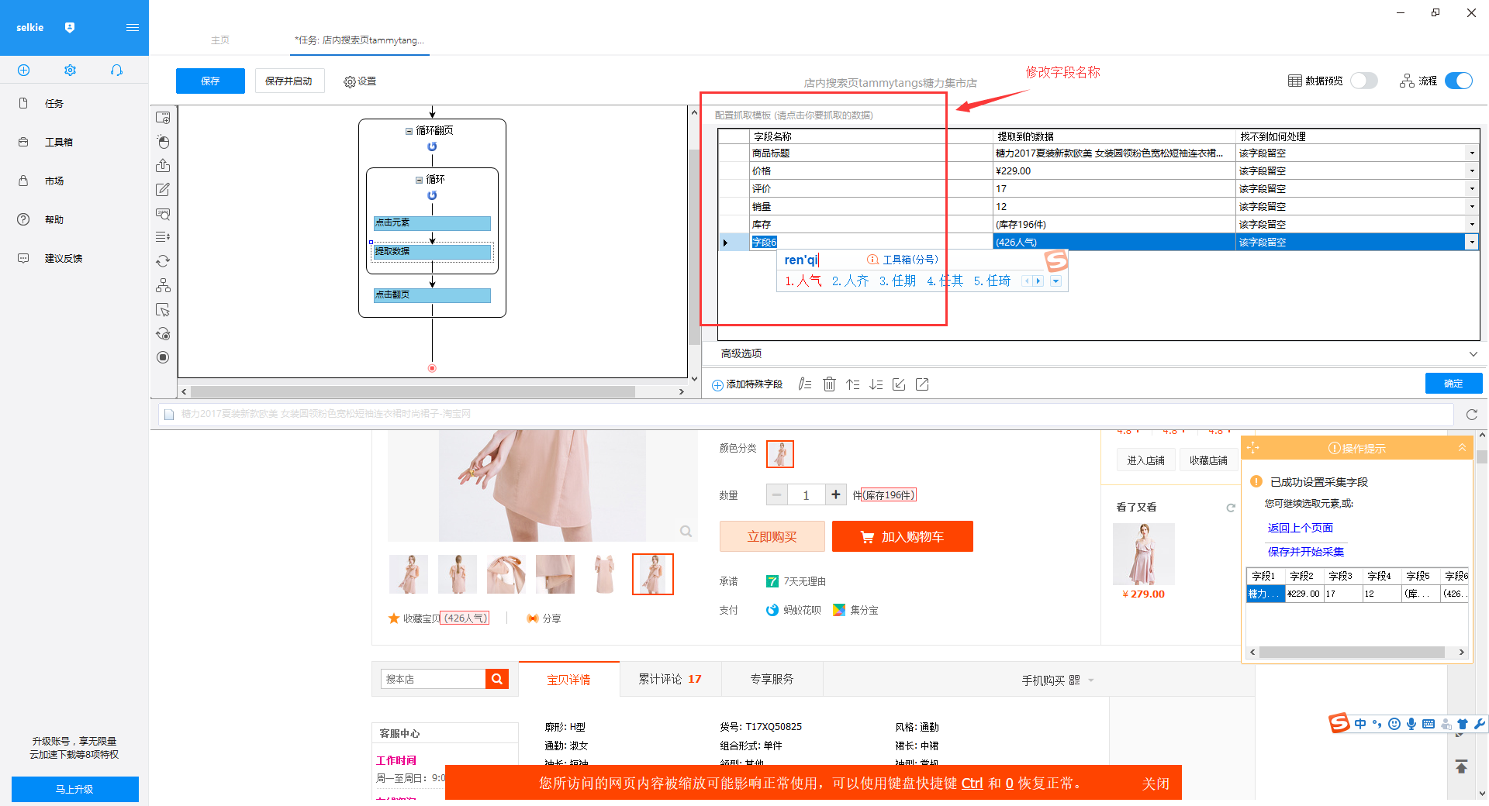Click the 保存并开始采集 link
This screenshot has width=1489, height=806.
tap(1306, 552)
